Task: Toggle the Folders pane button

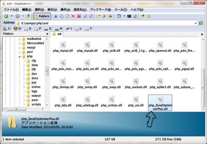Action: click(42, 16)
